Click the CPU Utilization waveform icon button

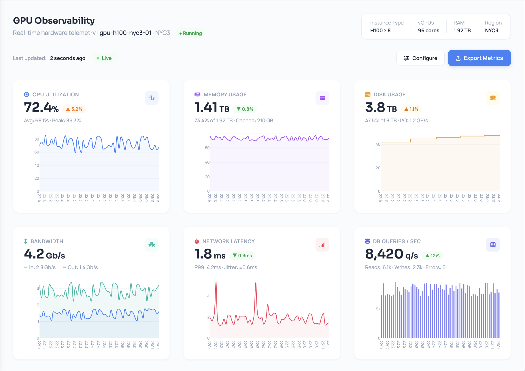coord(152,98)
